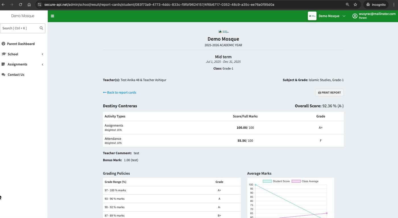Viewport: 398px width, 218px height.
Task: Click the PRINT REPORT button
Action: [x=329, y=93]
